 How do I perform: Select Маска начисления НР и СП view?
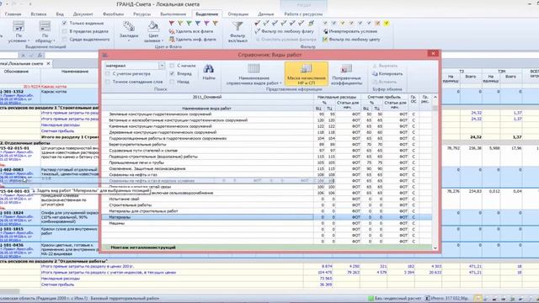pyautogui.click(x=307, y=73)
